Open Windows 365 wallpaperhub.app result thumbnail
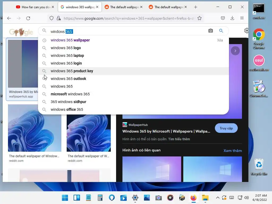 coord(23,64)
